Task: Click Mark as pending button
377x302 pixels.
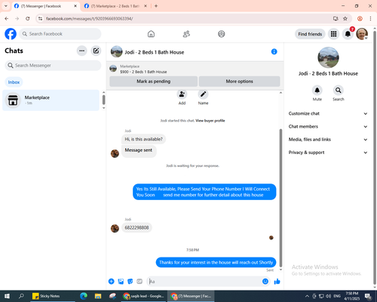Action: click(x=154, y=82)
